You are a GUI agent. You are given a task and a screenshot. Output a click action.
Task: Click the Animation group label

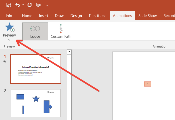pos(160,46)
